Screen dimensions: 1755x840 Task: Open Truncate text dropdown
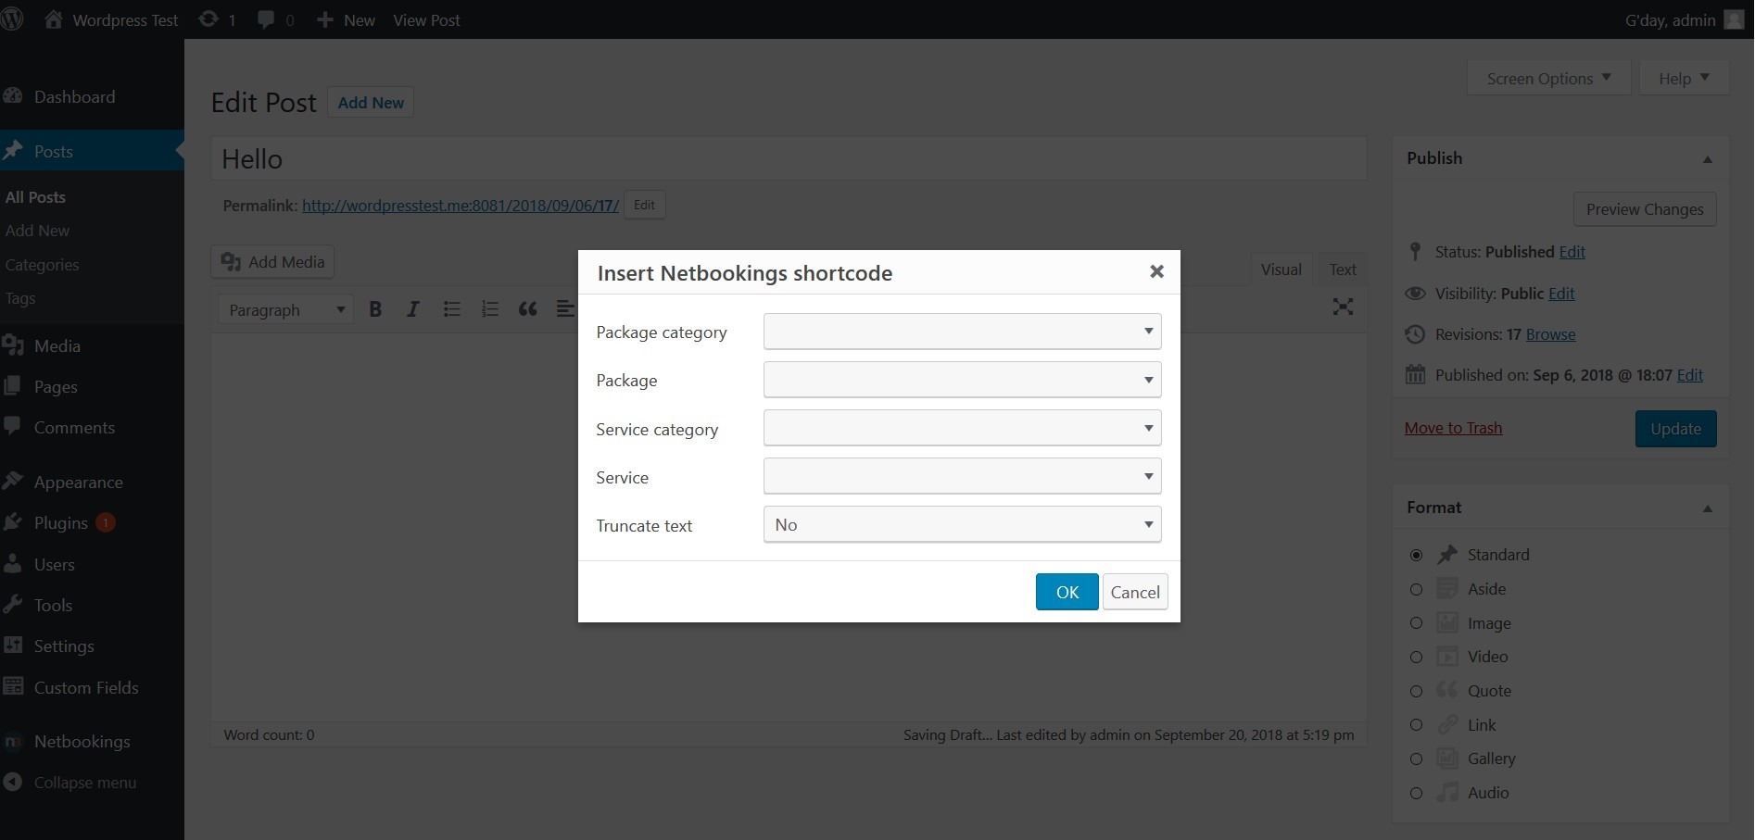click(962, 524)
